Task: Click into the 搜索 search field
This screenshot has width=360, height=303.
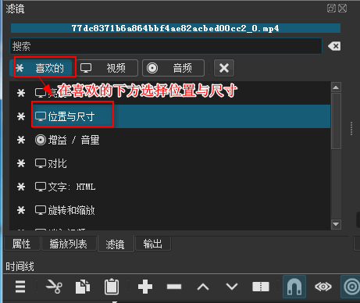Action: point(166,46)
